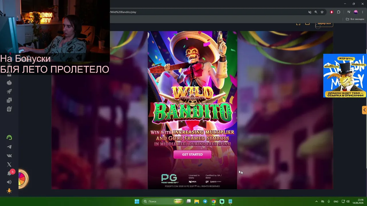Open the Chrome three-dot menu
This screenshot has width=367, height=206.
click(363, 12)
